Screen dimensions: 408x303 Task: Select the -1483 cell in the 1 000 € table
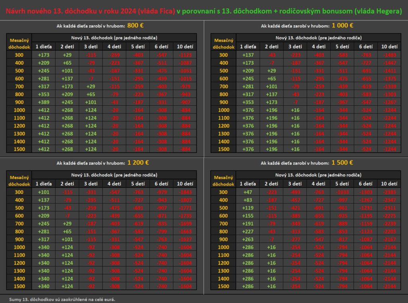389,55
